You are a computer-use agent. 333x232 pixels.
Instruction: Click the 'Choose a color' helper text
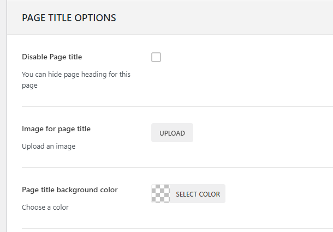click(45, 207)
